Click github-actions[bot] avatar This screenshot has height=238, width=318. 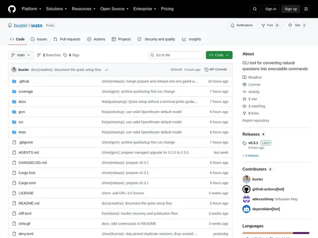point(246,189)
